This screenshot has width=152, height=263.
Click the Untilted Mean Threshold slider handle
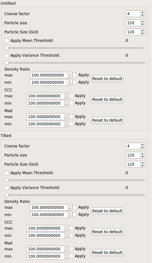(x=7, y=48)
